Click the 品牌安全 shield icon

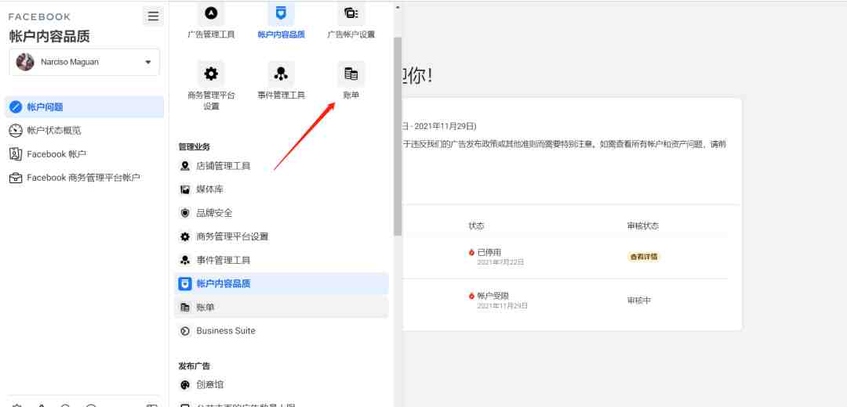pos(185,213)
